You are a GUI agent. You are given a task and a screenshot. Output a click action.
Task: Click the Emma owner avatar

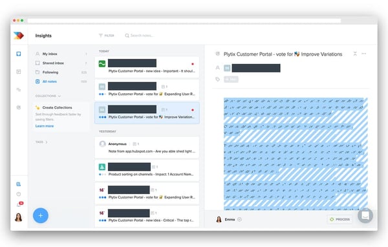(219, 219)
